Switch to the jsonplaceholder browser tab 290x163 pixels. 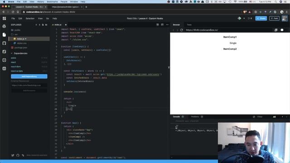[x=65, y=7]
